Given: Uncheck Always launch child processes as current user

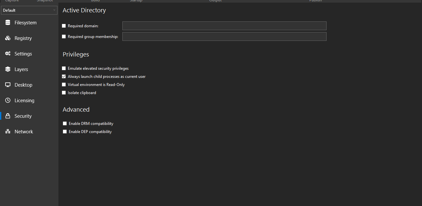Looking at the screenshot, I should click(x=64, y=76).
